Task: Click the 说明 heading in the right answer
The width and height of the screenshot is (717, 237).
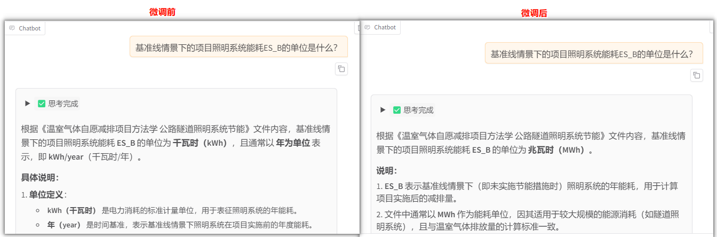Action: (x=386, y=171)
